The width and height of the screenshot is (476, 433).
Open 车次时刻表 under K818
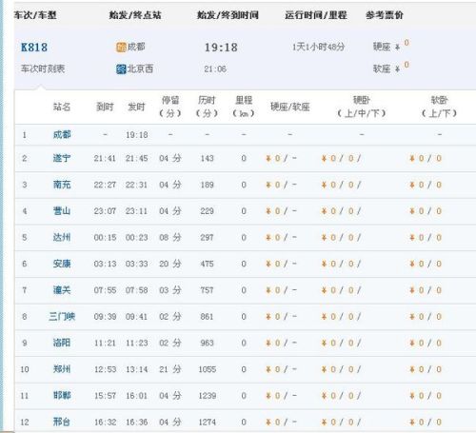pos(43,69)
